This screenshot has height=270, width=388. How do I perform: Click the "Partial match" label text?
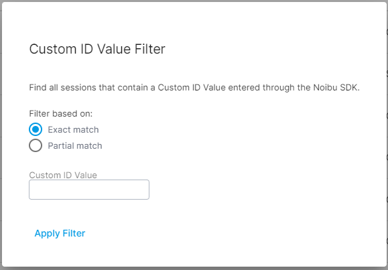[75, 146]
